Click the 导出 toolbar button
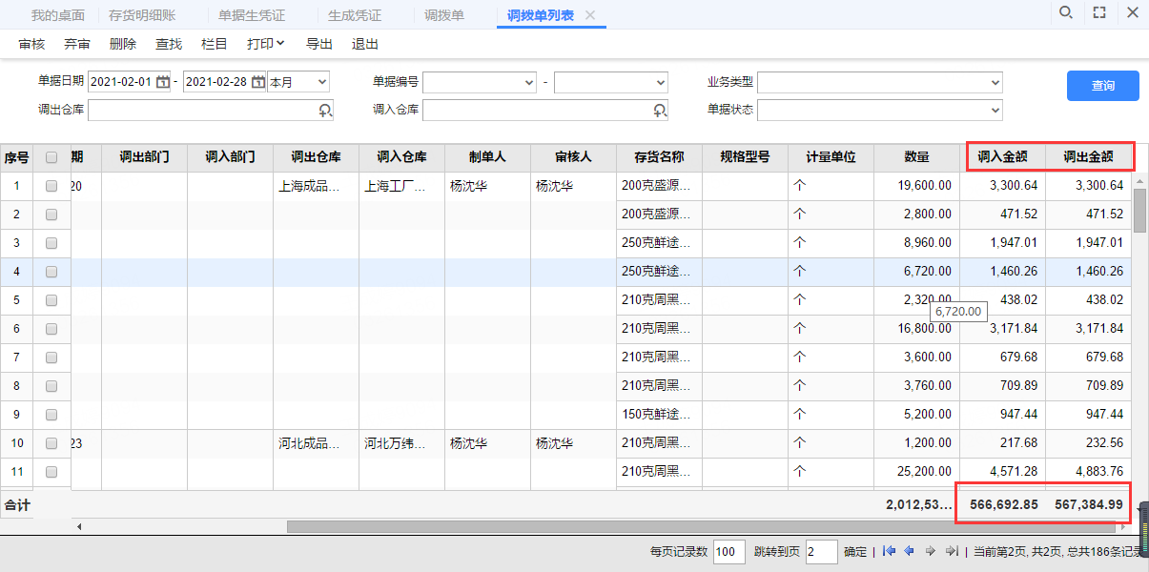 319,44
